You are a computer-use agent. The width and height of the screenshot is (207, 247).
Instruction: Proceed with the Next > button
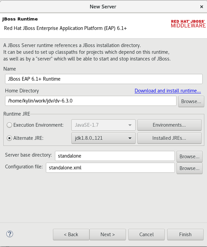click(108, 235)
